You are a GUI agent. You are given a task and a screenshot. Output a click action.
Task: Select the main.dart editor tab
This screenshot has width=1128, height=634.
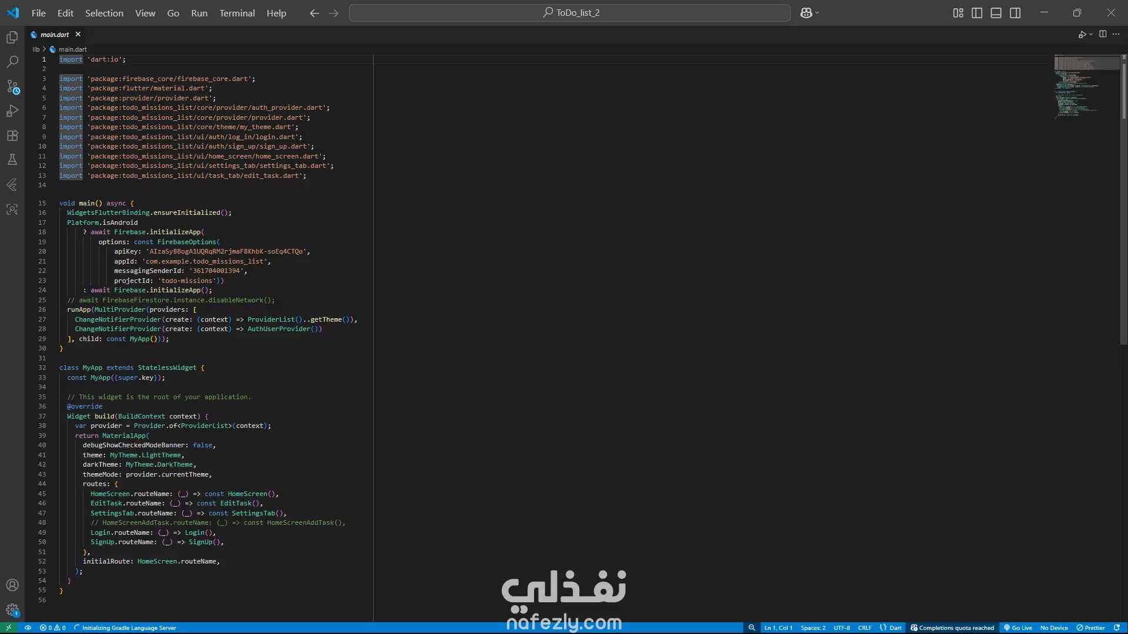tap(55, 35)
